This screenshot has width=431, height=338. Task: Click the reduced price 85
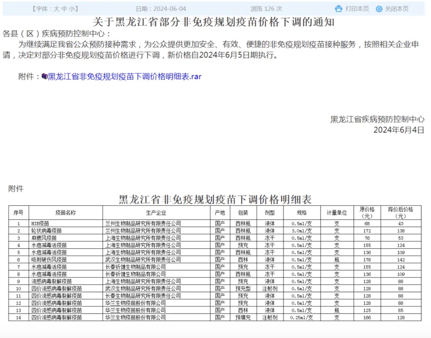point(401,310)
